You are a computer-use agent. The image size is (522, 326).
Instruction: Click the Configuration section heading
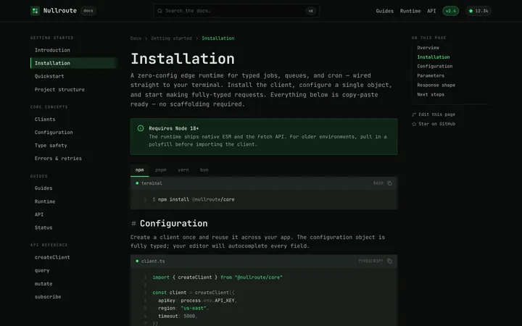[173, 224]
